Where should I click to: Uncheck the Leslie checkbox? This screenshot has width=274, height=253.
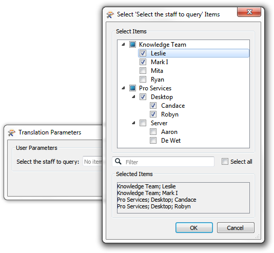tap(143, 53)
